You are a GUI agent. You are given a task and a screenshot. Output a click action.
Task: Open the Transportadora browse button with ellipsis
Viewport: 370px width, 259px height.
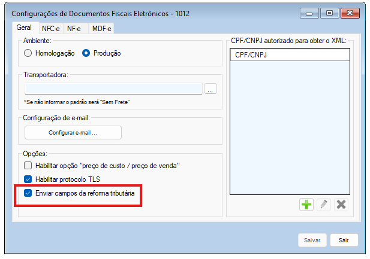[x=210, y=89]
